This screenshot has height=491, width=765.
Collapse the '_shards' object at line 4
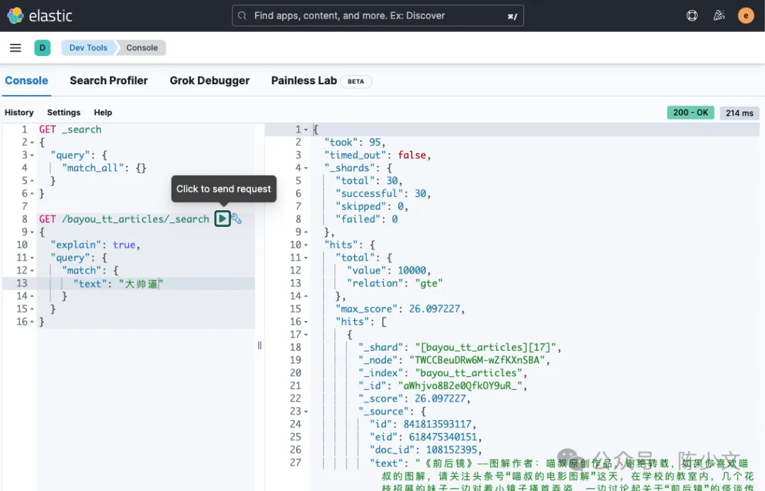click(306, 167)
